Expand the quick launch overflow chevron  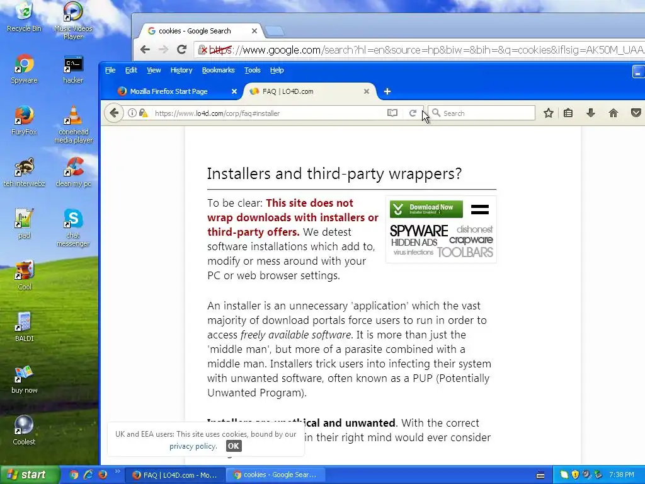(117, 471)
